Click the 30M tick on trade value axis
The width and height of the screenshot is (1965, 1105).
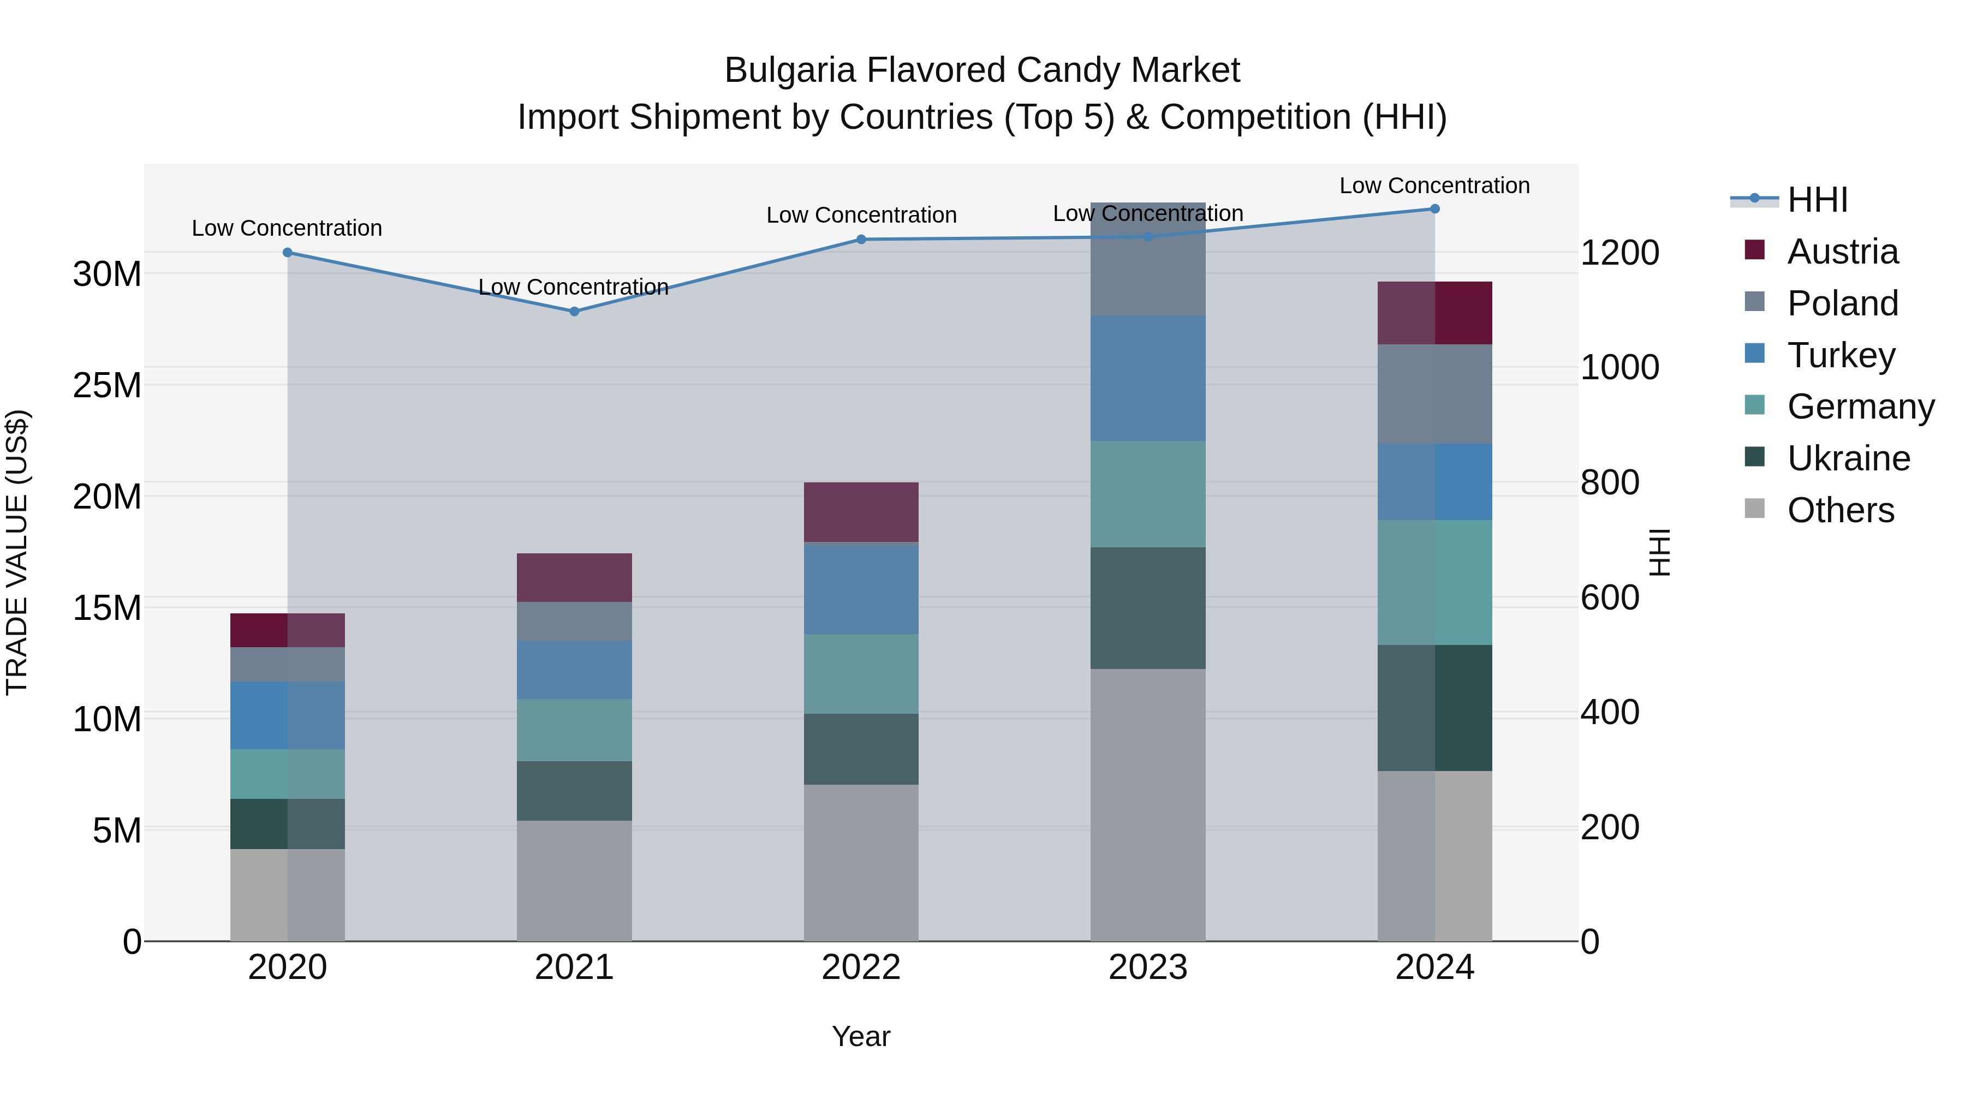pos(107,274)
